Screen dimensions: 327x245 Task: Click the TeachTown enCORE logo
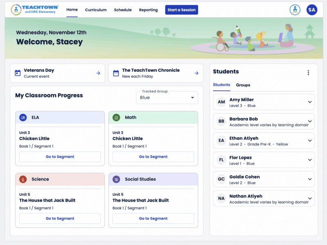click(35, 9)
